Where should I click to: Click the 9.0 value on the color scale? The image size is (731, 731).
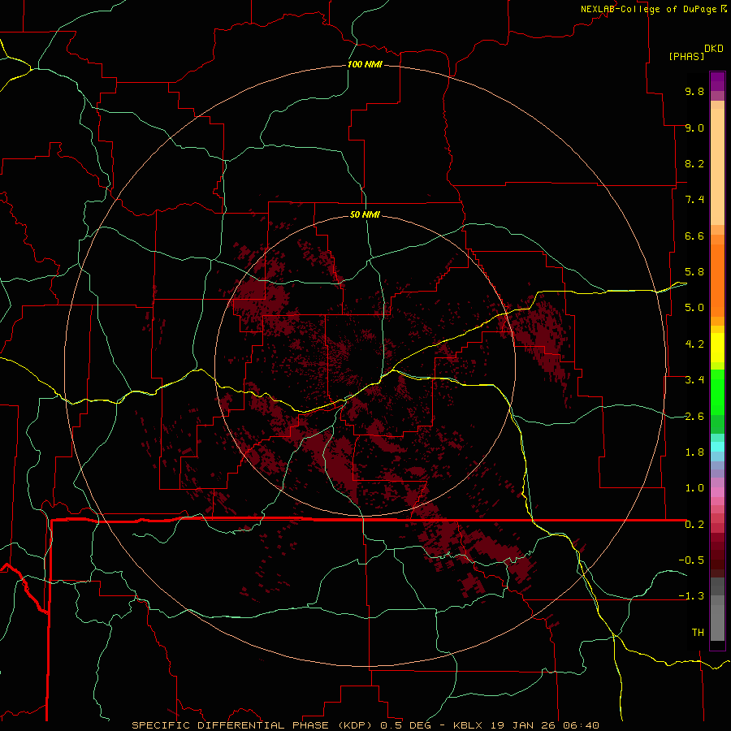tap(694, 128)
